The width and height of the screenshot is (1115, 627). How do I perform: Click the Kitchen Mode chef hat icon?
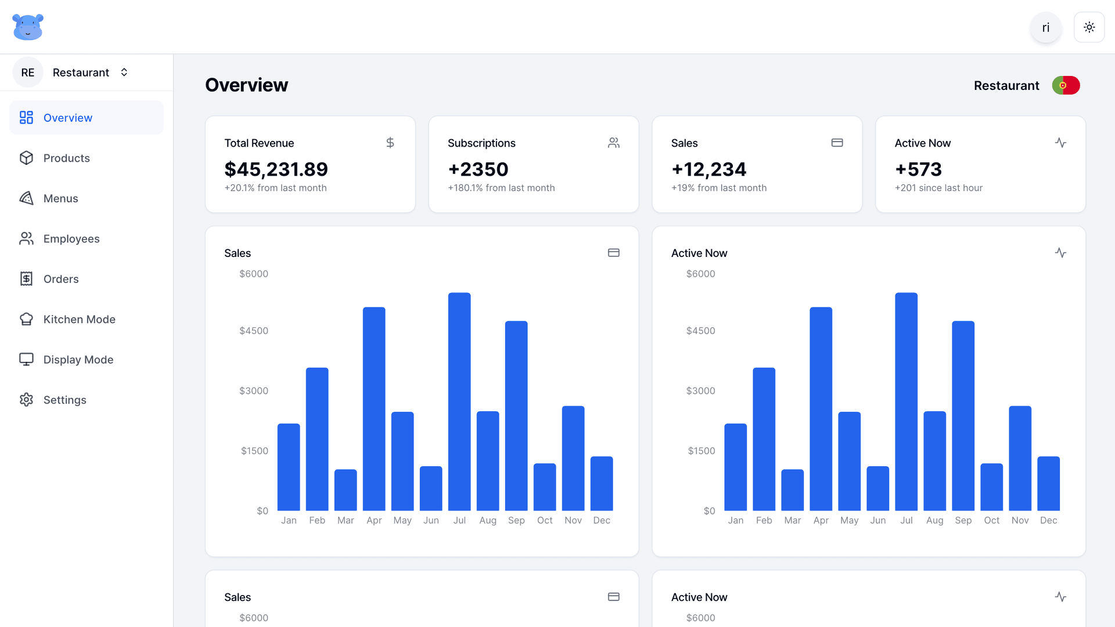pyautogui.click(x=26, y=319)
